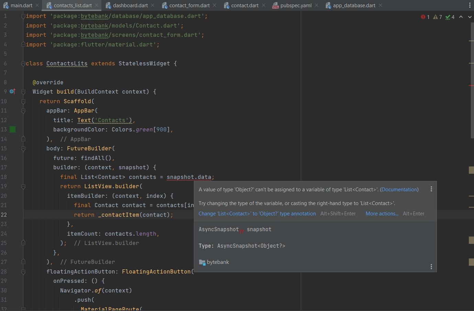
Task: Click the bytebank label in the popup
Action: click(x=218, y=262)
